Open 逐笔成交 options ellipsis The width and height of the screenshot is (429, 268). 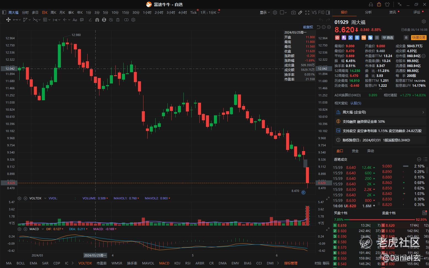419,159
